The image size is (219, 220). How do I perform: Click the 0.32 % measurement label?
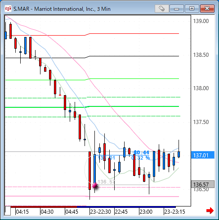tap(141, 158)
